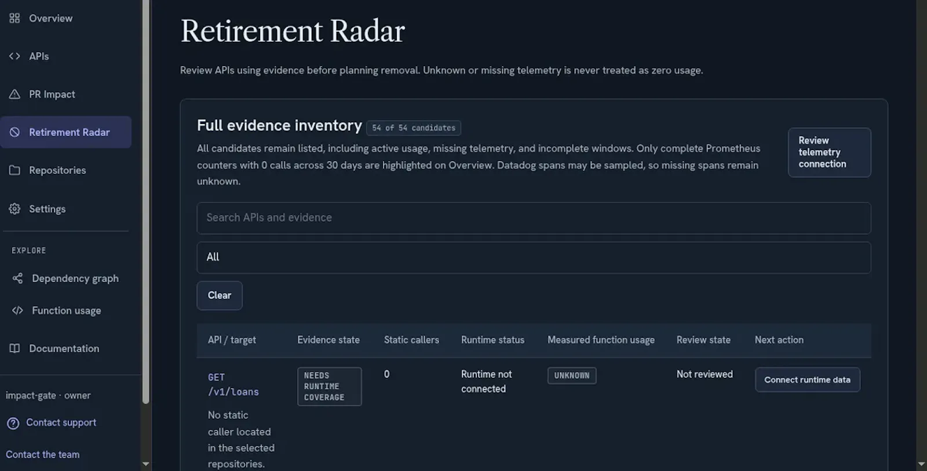Image resolution: width=927 pixels, height=471 pixels.
Task: Follow the Contact support link
Action: pyautogui.click(x=61, y=422)
